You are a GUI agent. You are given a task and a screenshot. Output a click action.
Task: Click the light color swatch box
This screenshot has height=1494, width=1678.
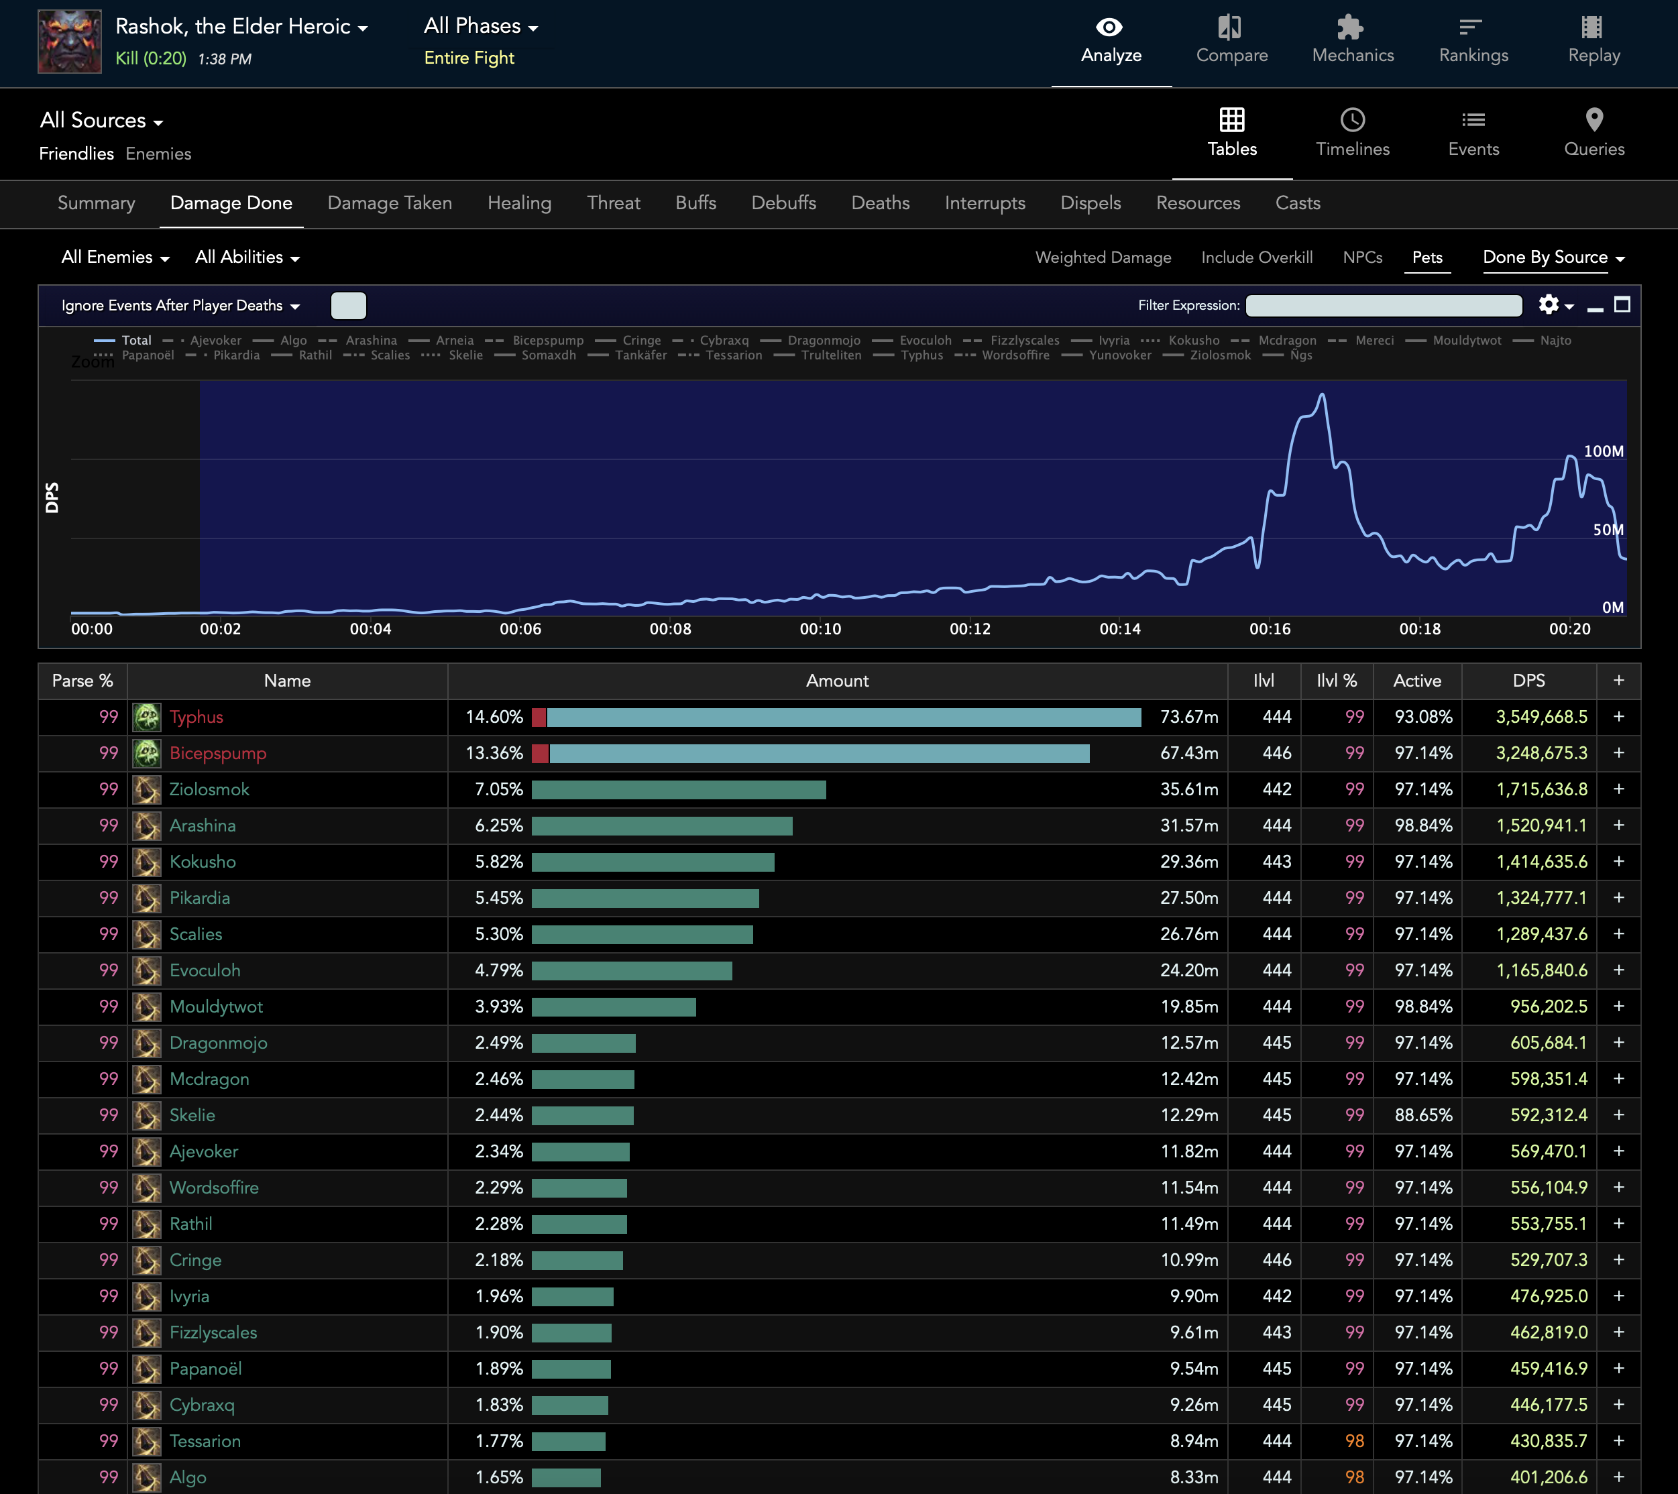pos(348,306)
